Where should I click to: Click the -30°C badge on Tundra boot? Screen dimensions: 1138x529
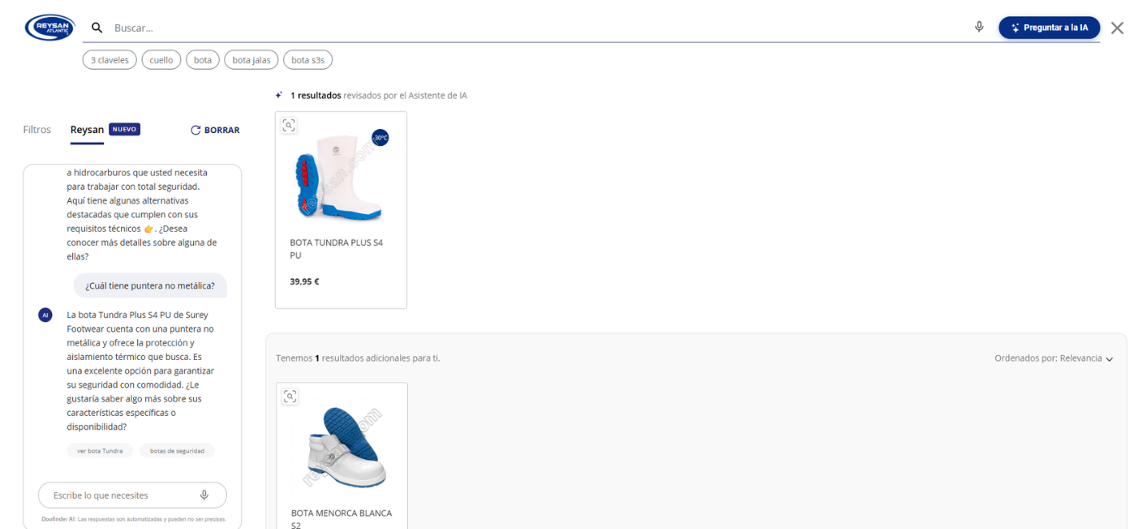click(x=380, y=138)
